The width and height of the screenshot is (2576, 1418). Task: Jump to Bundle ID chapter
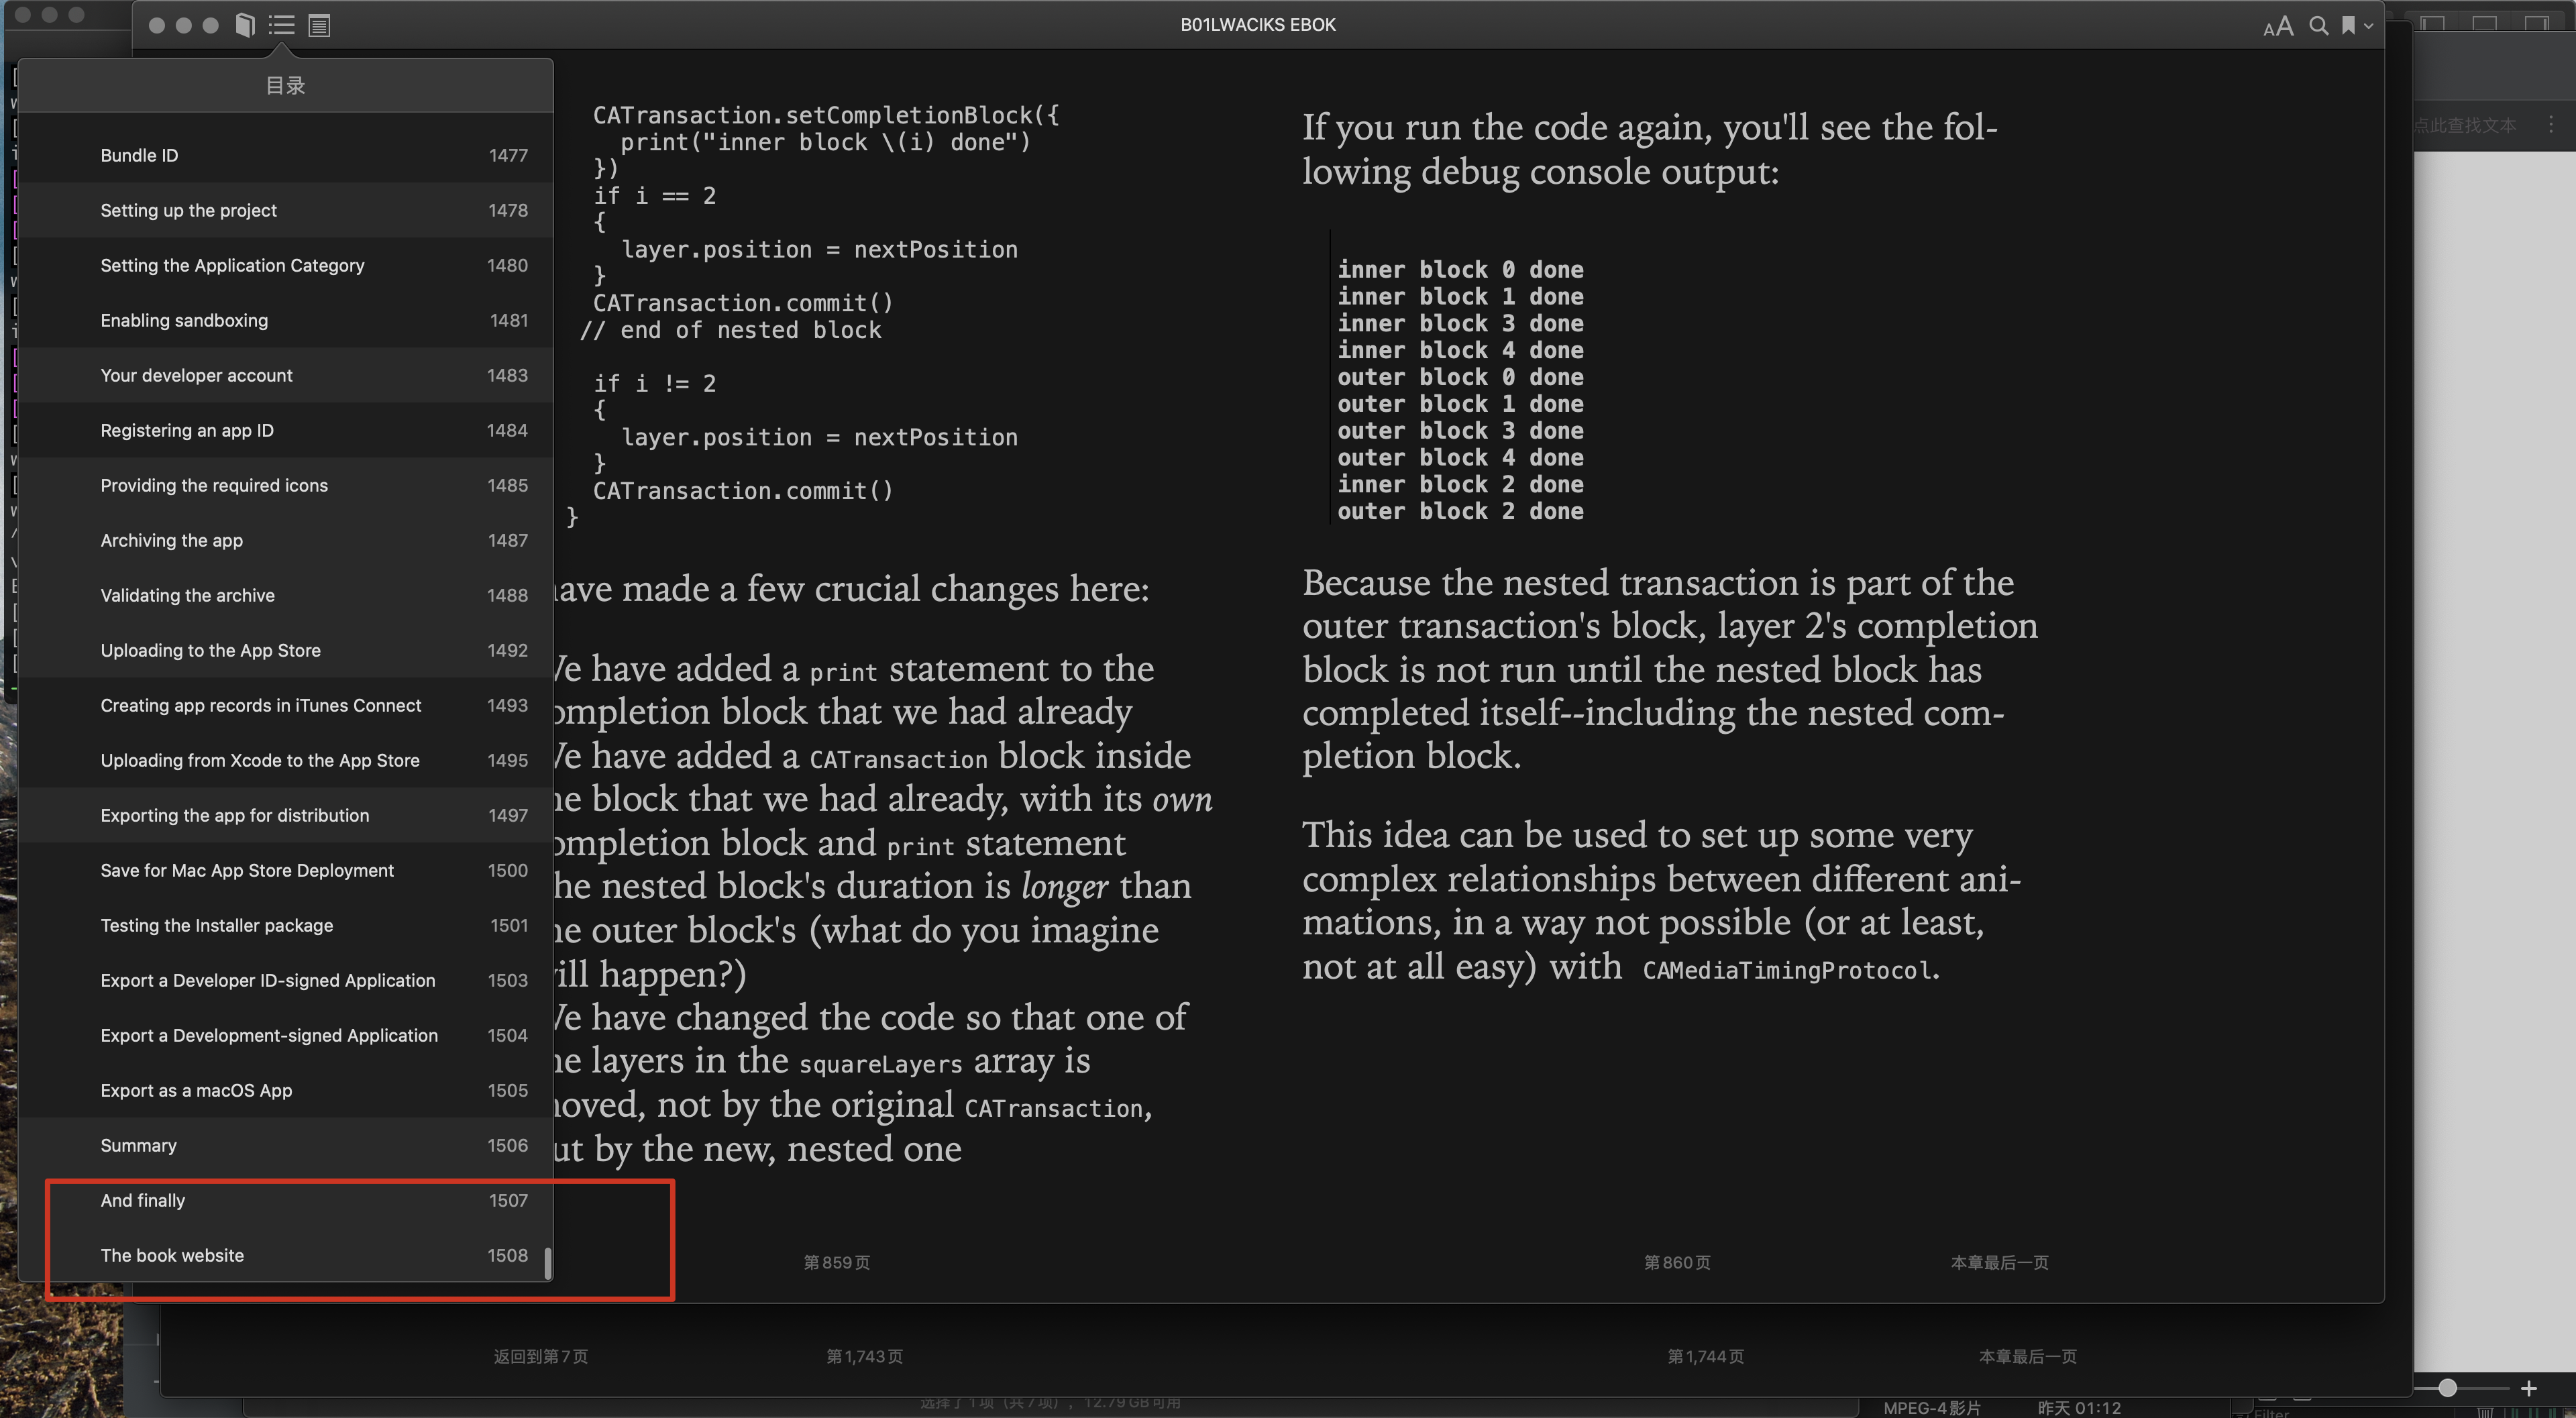(139, 155)
